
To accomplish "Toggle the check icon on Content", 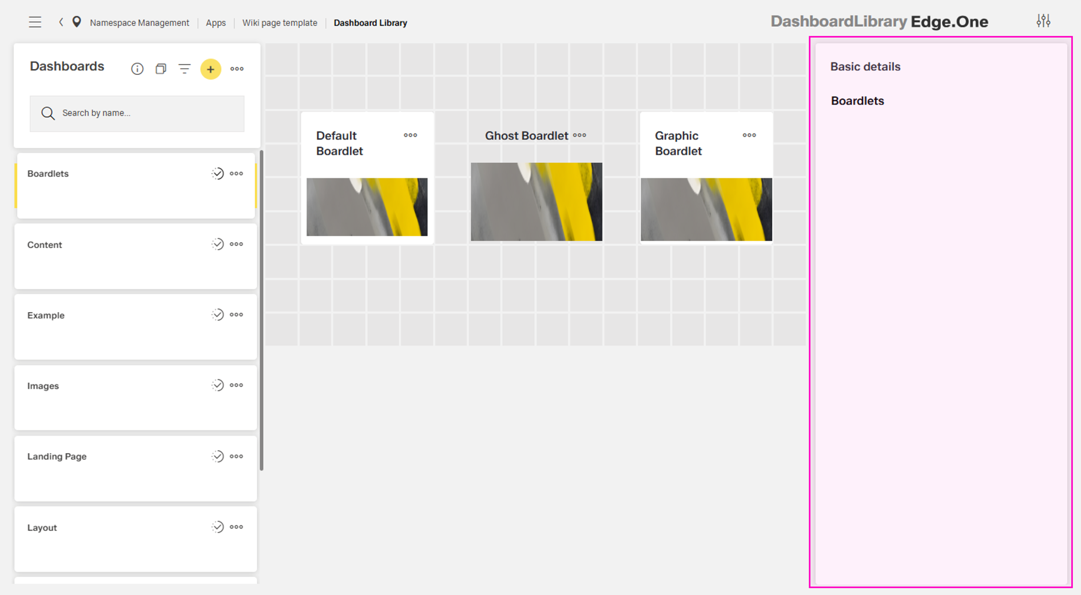I will (217, 245).
